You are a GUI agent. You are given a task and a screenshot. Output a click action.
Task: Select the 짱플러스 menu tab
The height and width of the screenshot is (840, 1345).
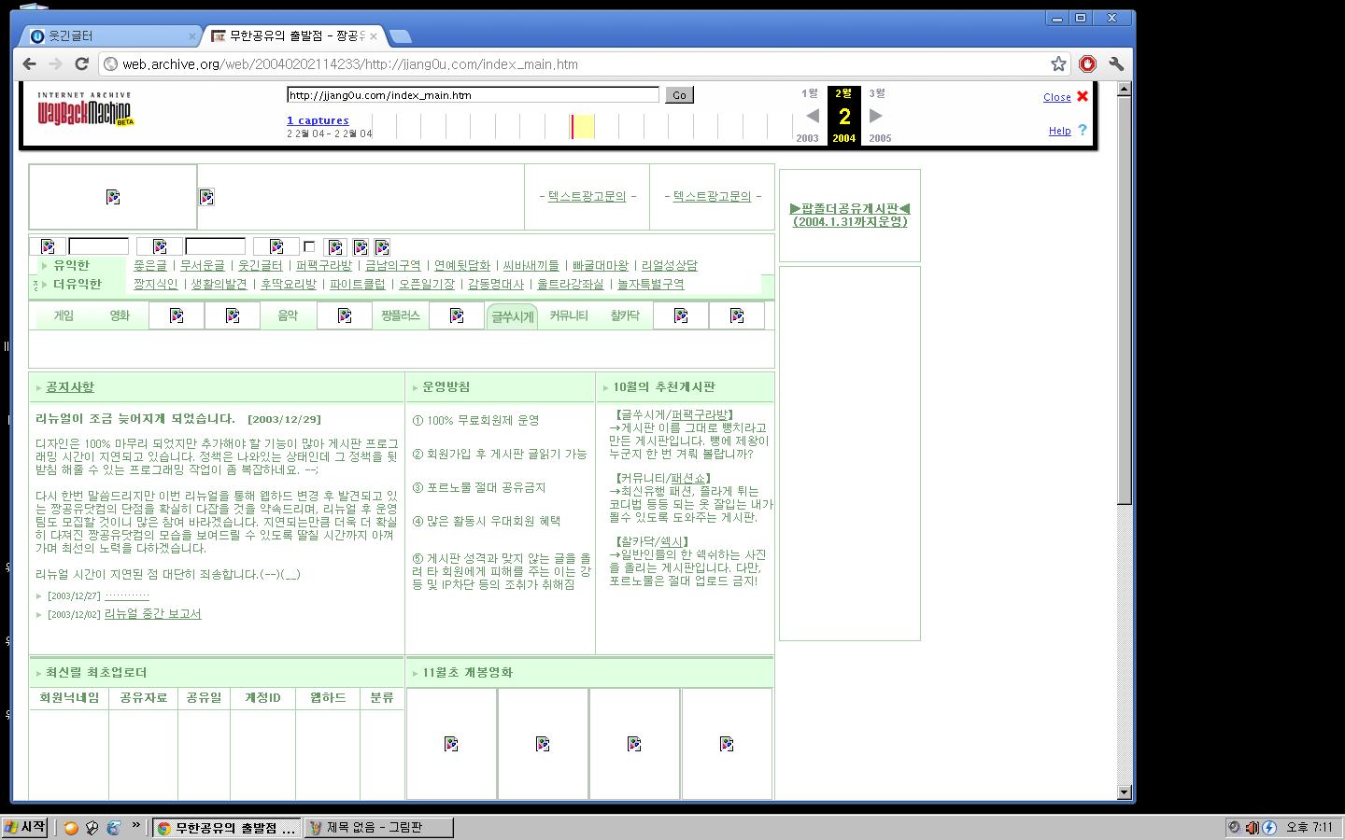(401, 315)
